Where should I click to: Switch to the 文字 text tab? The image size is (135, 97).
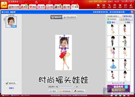click(x=41, y=7)
